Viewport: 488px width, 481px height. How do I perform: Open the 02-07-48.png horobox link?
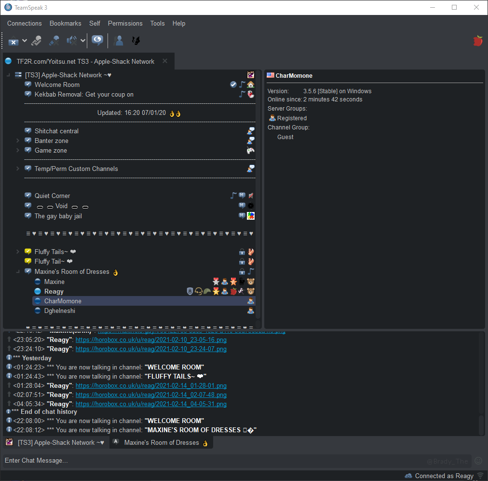(151, 395)
